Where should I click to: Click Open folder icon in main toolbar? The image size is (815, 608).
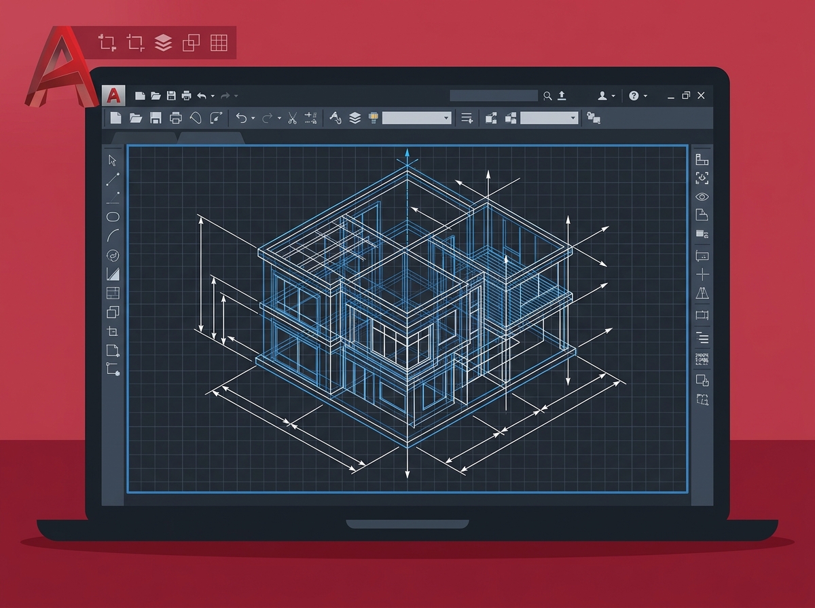click(136, 118)
